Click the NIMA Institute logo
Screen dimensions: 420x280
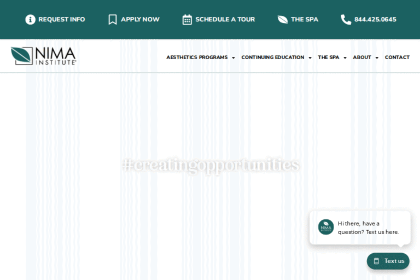[44, 56]
